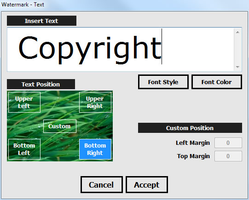The height and width of the screenshot is (200, 249).
Task: Click the Left Margin label
Action: coord(193,143)
